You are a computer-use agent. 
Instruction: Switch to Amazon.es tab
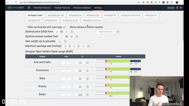(x=51, y=20)
